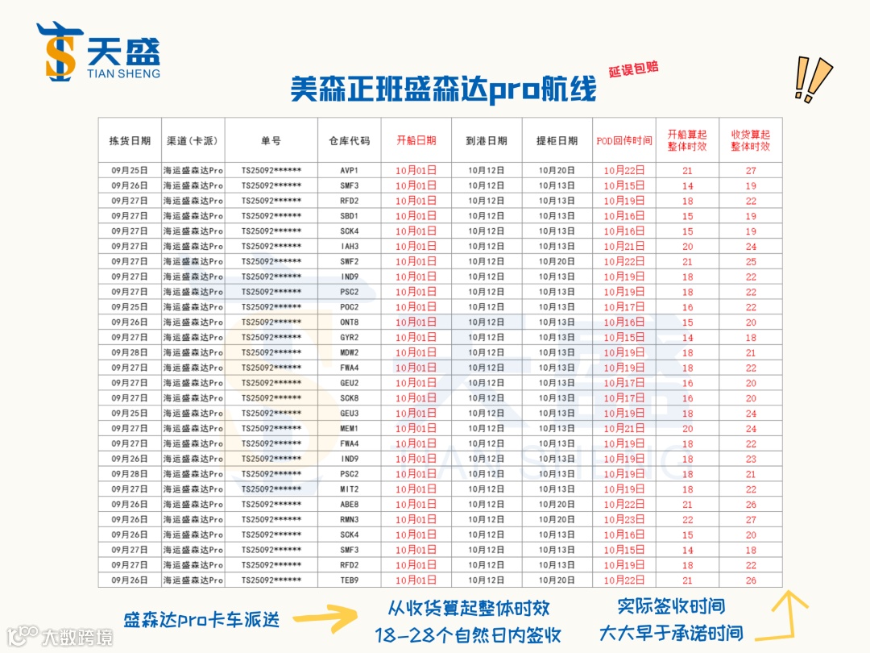
Task: Select the POD回传时间 column header
Action: pos(623,140)
